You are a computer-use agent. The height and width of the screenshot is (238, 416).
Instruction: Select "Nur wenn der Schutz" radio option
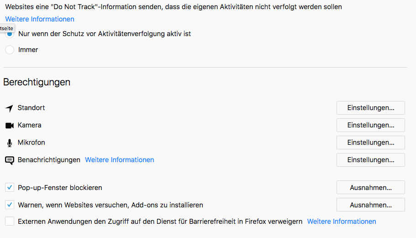pyautogui.click(x=10, y=34)
